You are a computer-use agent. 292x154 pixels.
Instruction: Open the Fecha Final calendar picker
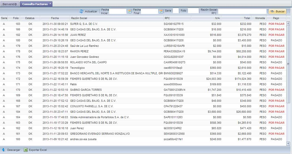coord(161,11)
